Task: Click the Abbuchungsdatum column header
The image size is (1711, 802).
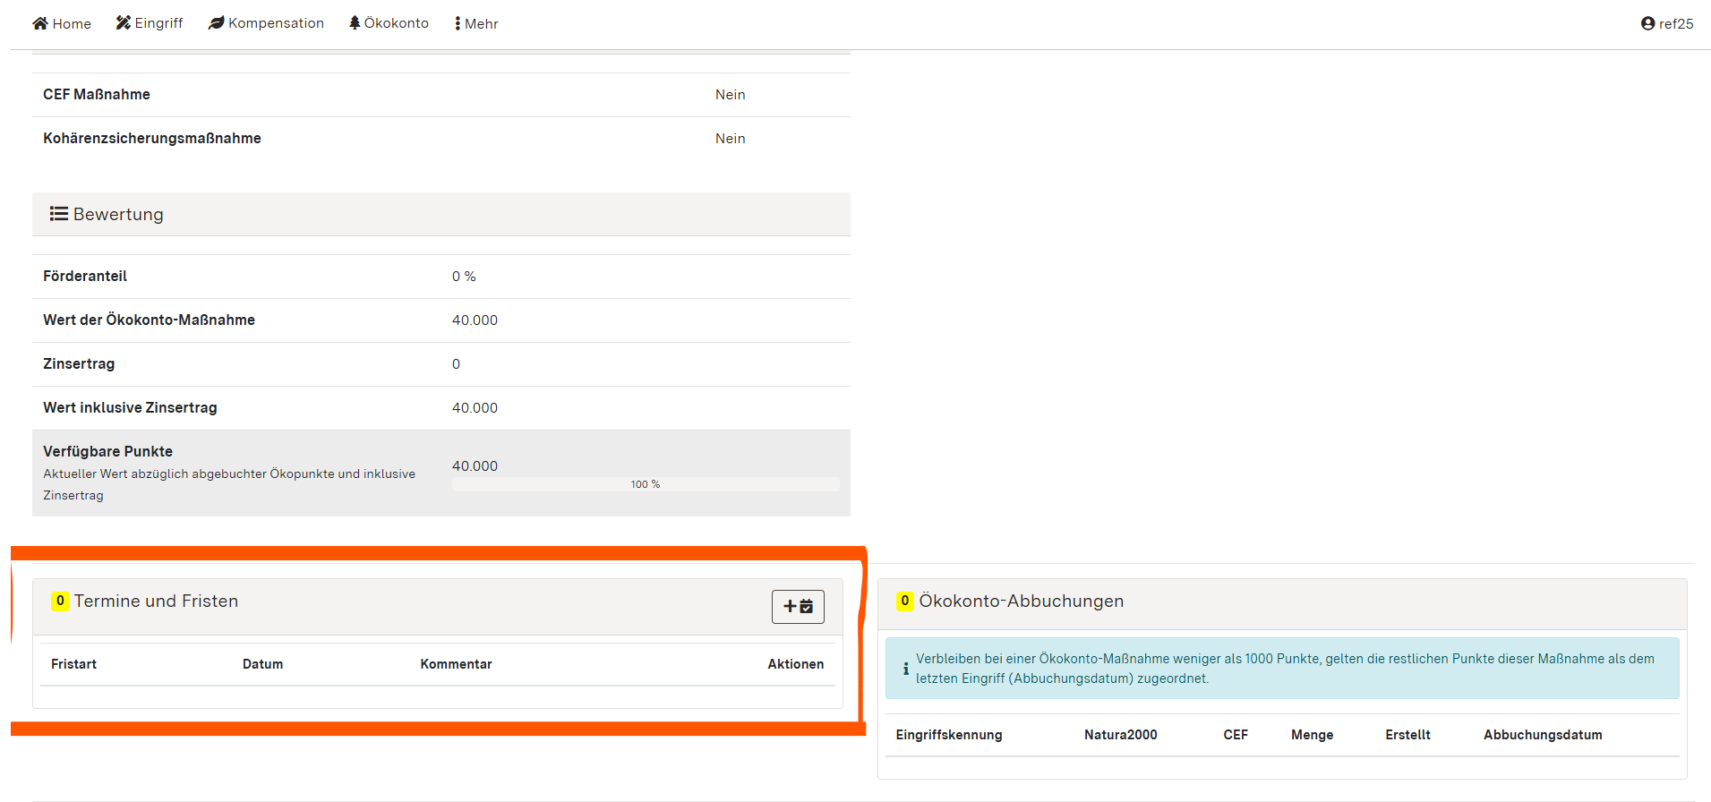Action: point(1542,735)
